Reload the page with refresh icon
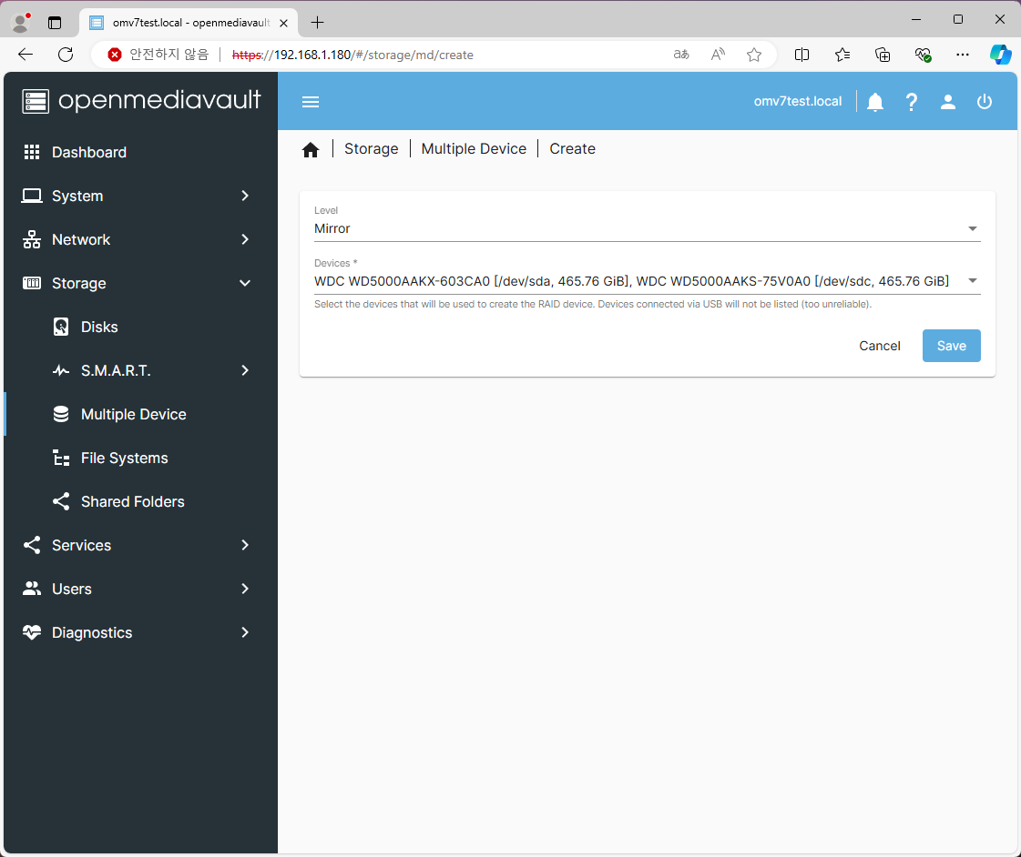 [66, 55]
